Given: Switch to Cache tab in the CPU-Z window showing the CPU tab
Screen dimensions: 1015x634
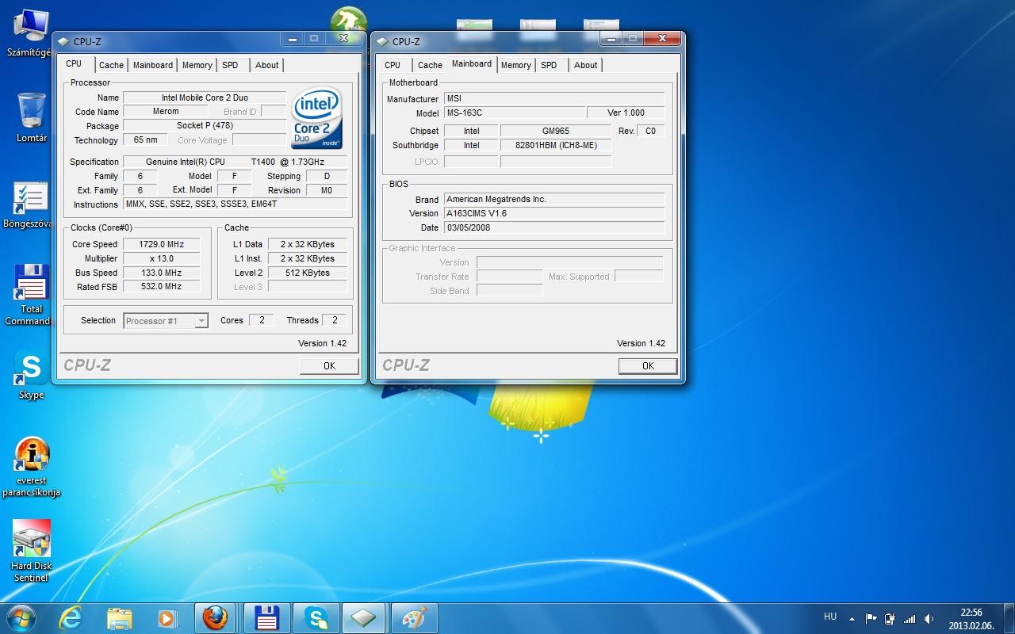Looking at the screenshot, I should tap(111, 65).
